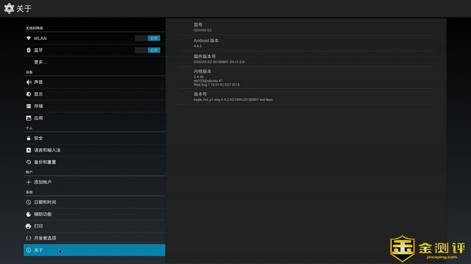Toggle the Bluetooth (蓝牙) switch

[148, 50]
